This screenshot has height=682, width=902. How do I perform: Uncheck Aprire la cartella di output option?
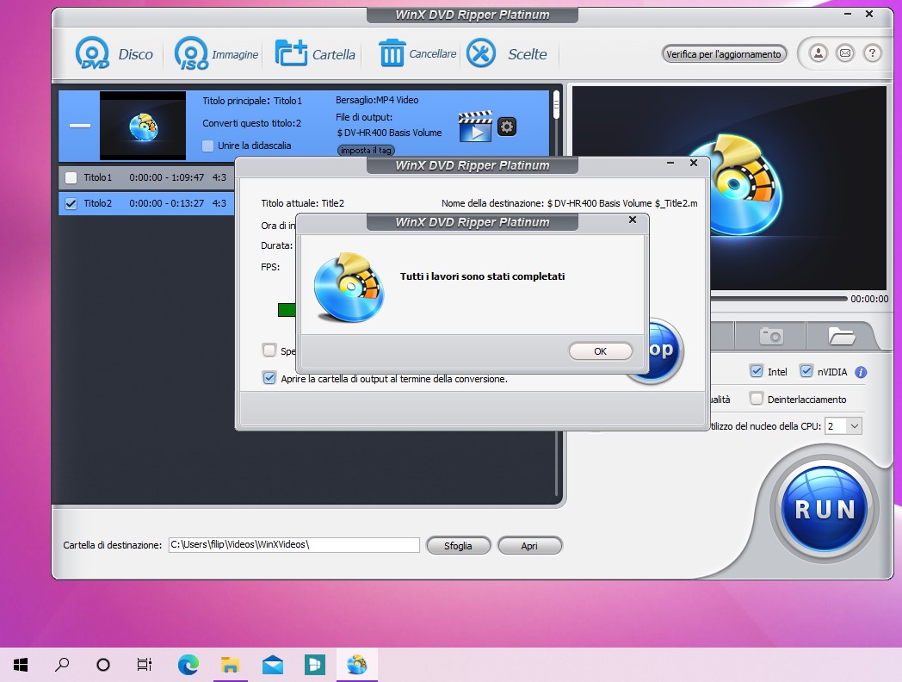269,378
